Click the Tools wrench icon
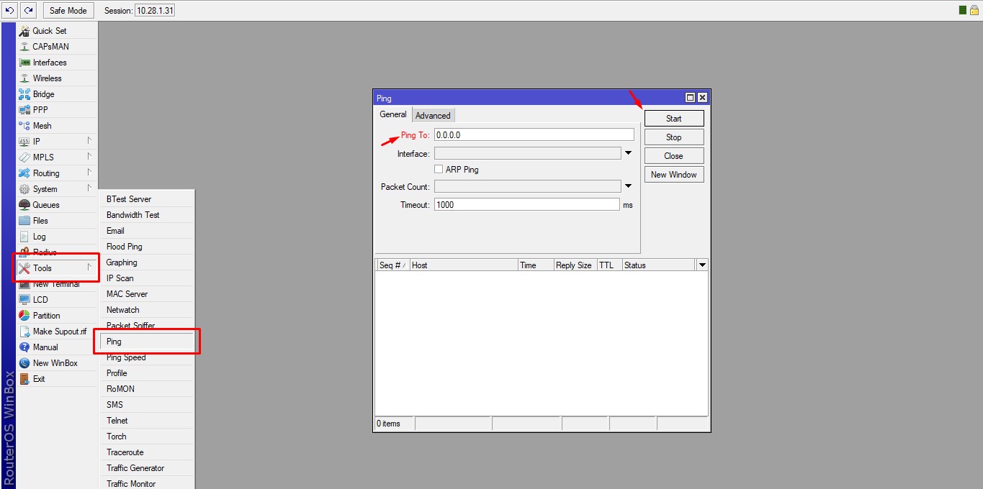Image resolution: width=983 pixels, height=489 pixels. click(x=24, y=268)
